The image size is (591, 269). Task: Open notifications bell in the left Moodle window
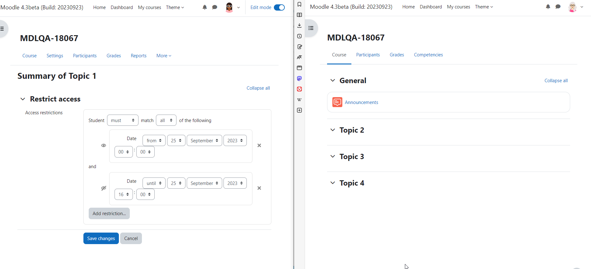pos(204,7)
